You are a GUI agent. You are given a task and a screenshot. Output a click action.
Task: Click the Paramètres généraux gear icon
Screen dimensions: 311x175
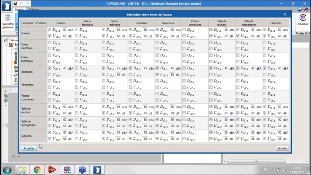point(8,18)
